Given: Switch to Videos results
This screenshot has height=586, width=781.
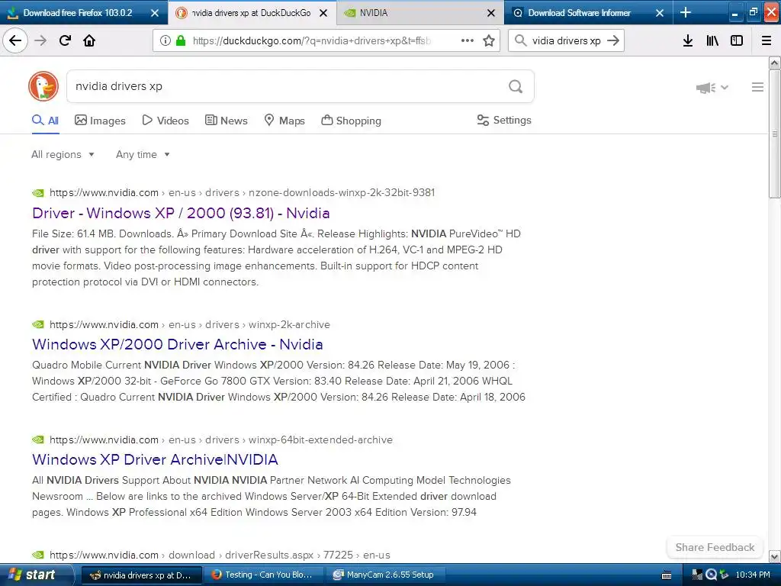Looking at the screenshot, I should pyautogui.click(x=166, y=121).
